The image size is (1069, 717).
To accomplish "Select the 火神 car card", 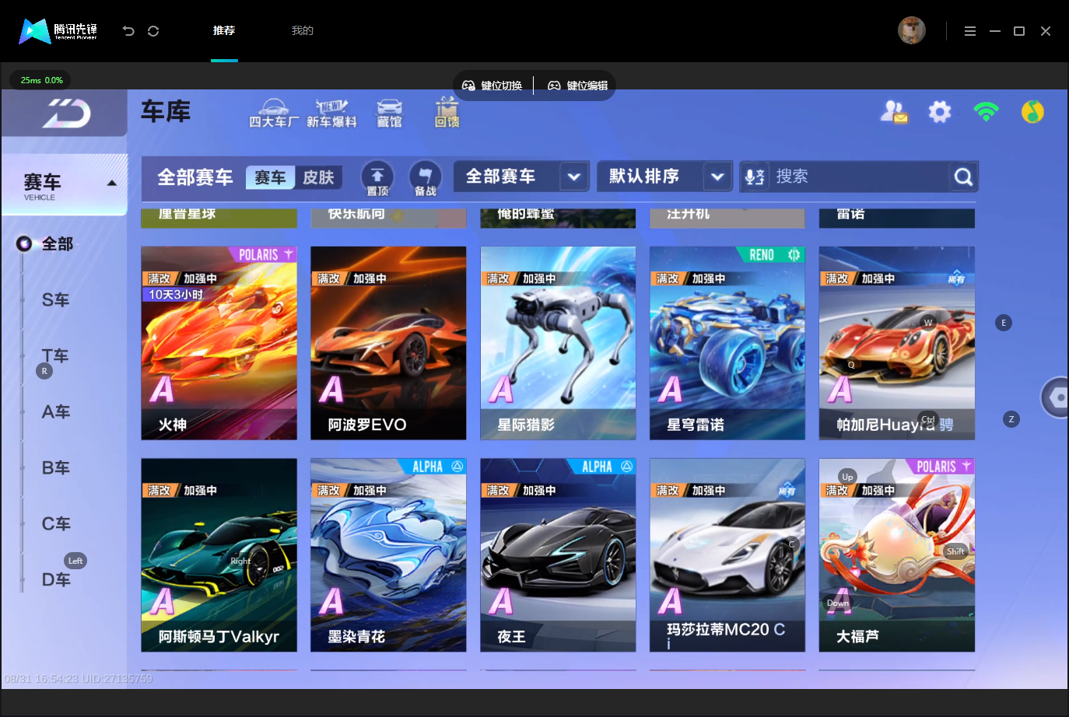I will point(219,343).
